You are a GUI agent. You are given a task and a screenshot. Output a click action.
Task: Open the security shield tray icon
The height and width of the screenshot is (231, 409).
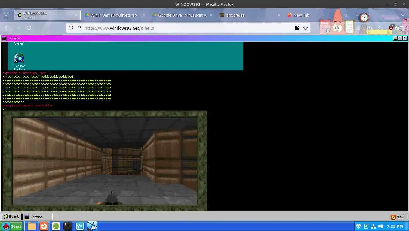click(x=358, y=226)
